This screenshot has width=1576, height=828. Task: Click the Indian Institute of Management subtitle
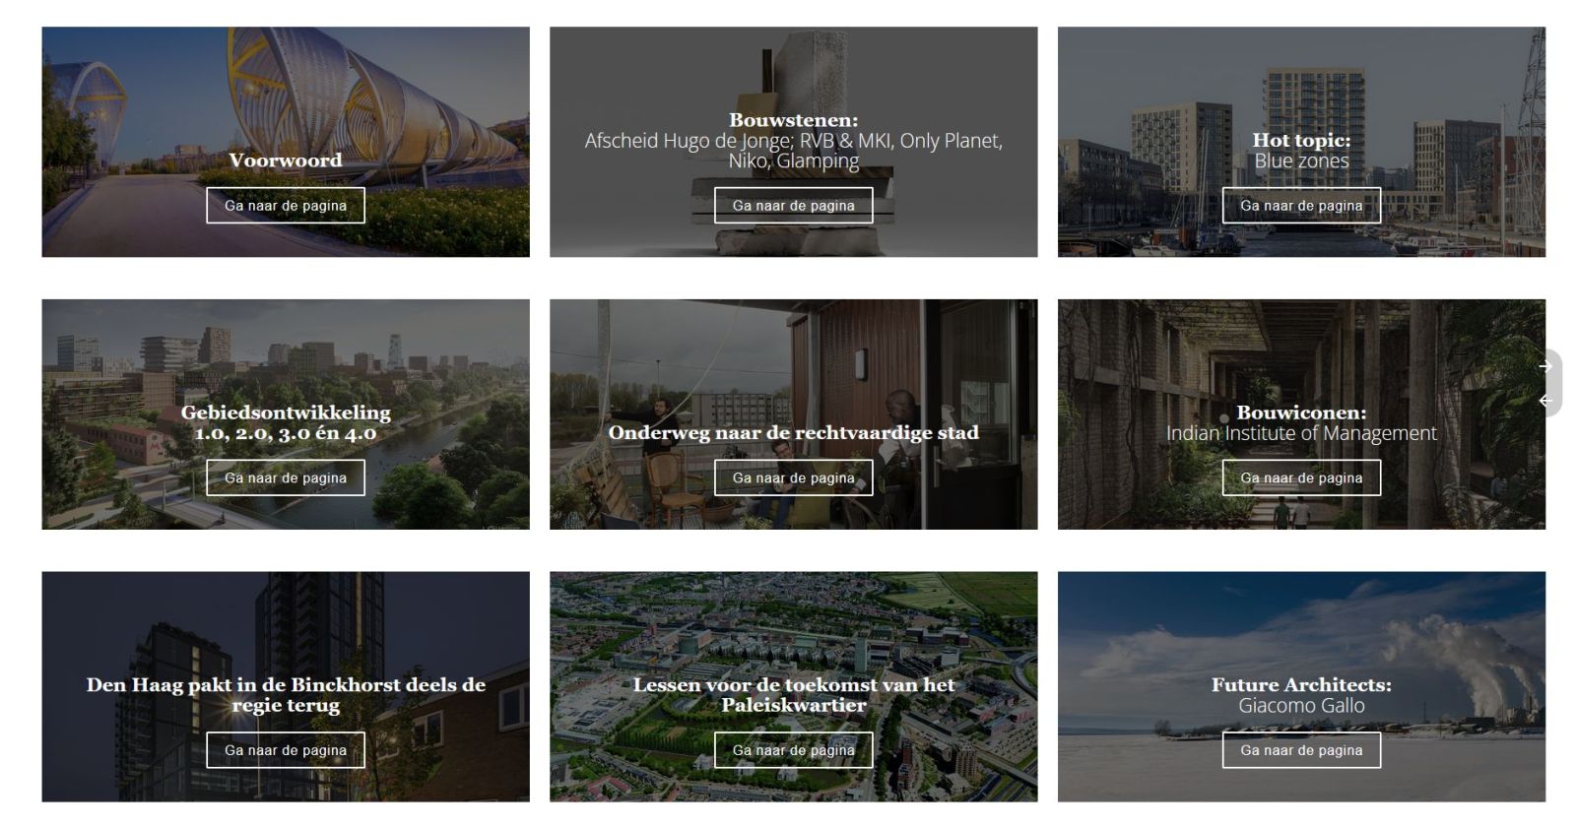(x=1301, y=433)
